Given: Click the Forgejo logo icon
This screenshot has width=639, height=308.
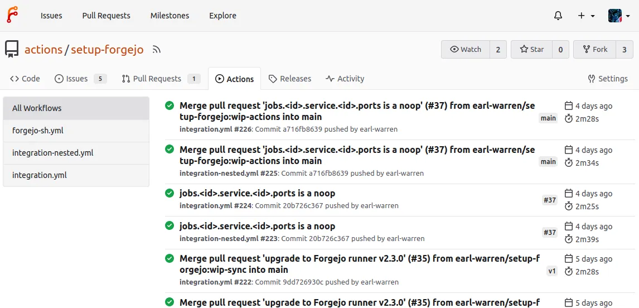Looking at the screenshot, I should 12,15.
